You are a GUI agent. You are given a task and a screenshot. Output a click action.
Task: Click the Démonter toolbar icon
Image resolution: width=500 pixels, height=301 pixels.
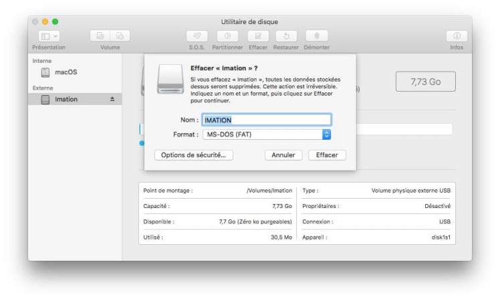click(317, 35)
